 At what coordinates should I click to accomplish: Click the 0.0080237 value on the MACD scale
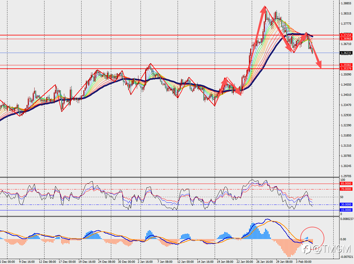[x=347, y=219]
